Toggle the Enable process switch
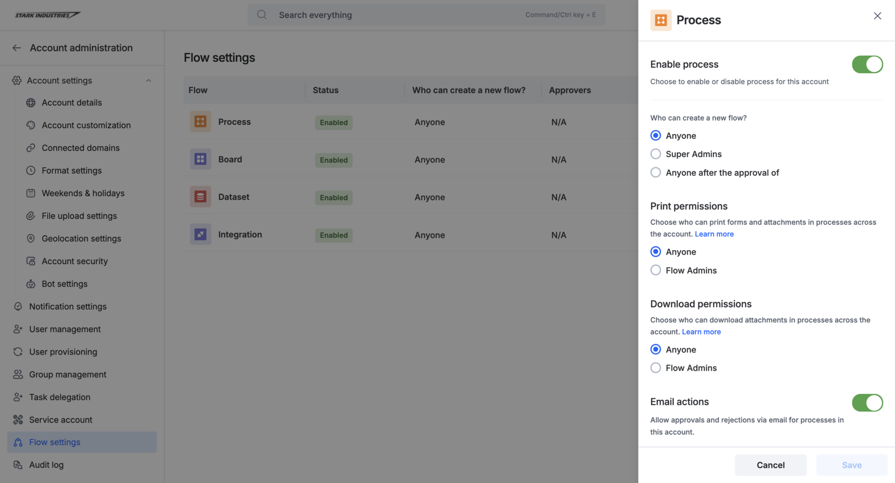Screen dimensions: 895x483 point(867,64)
